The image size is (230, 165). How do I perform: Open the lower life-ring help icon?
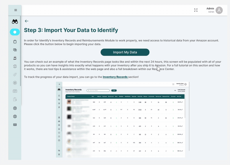[x=15, y=117]
